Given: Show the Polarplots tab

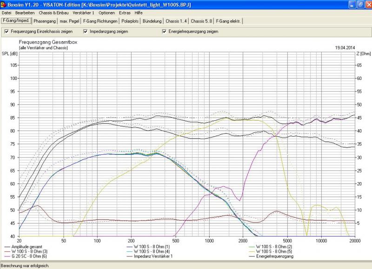Looking at the screenshot, I should 130,21.
